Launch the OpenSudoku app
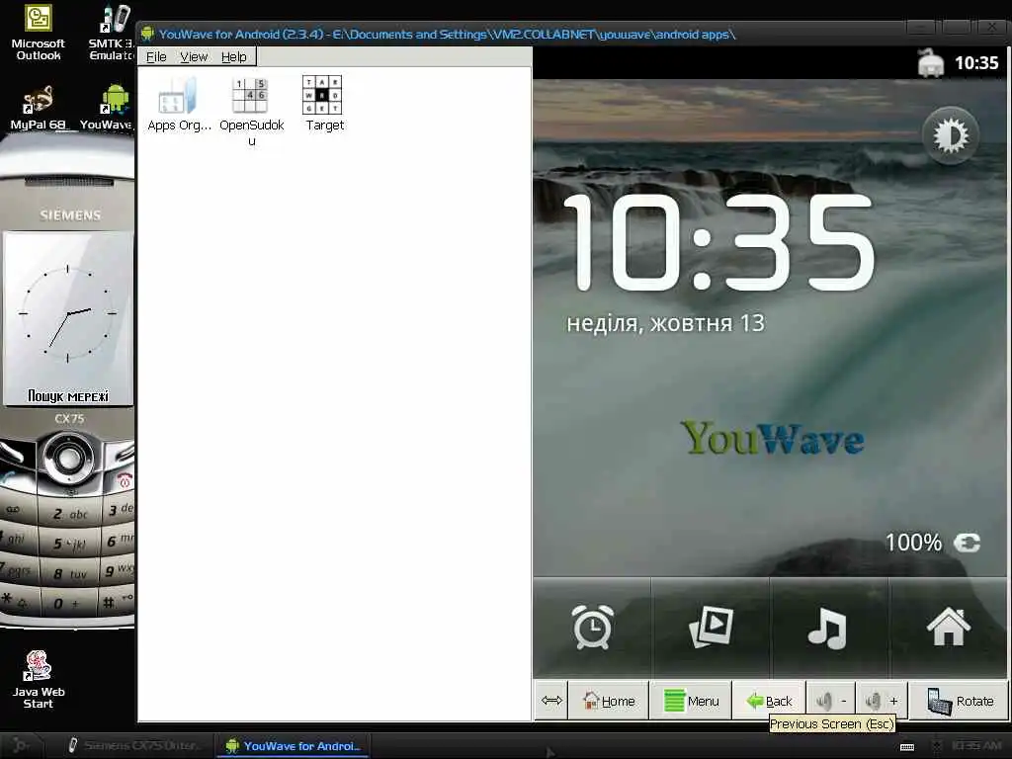Screen dimensions: 1012x759 251,111
